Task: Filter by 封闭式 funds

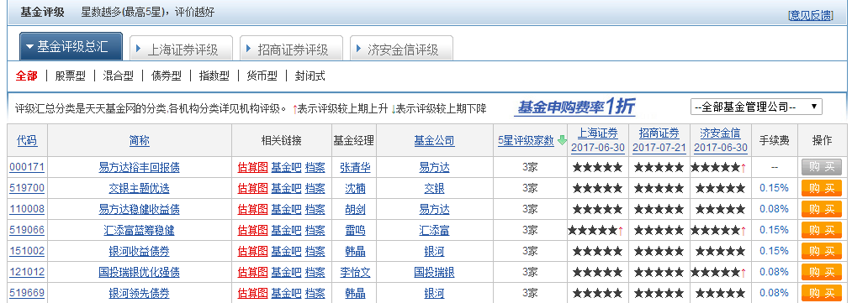Action: pos(310,76)
